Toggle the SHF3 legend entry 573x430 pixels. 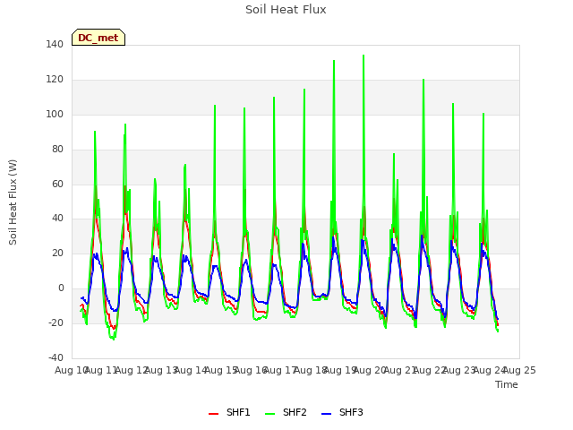pos(342,412)
